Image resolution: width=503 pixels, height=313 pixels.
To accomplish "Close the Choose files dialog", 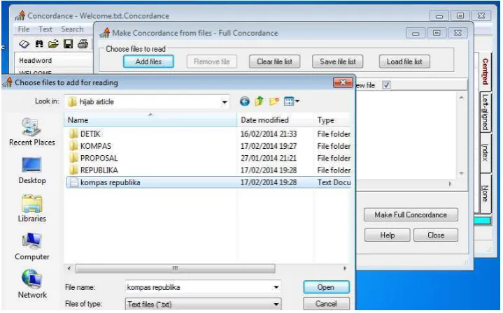I will [343, 82].
